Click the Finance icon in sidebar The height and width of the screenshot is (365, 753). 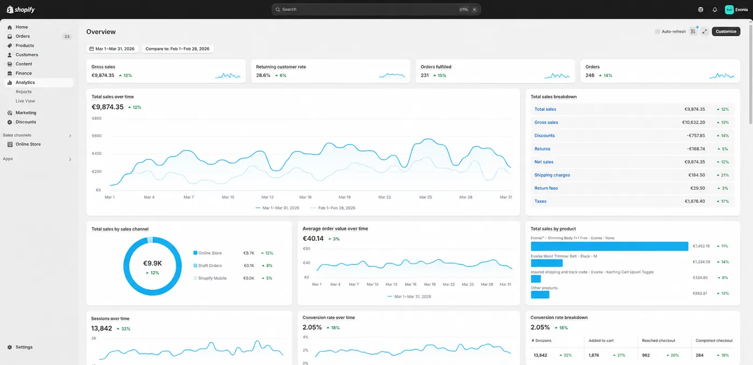(x=10, y=73)
